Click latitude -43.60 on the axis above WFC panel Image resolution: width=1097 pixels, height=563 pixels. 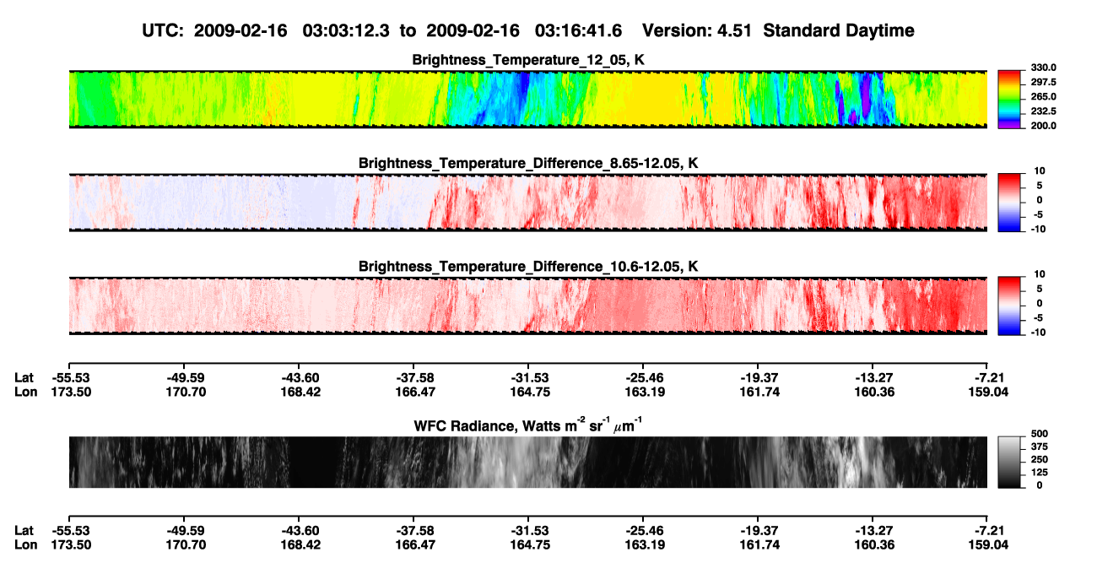point(299,378)
